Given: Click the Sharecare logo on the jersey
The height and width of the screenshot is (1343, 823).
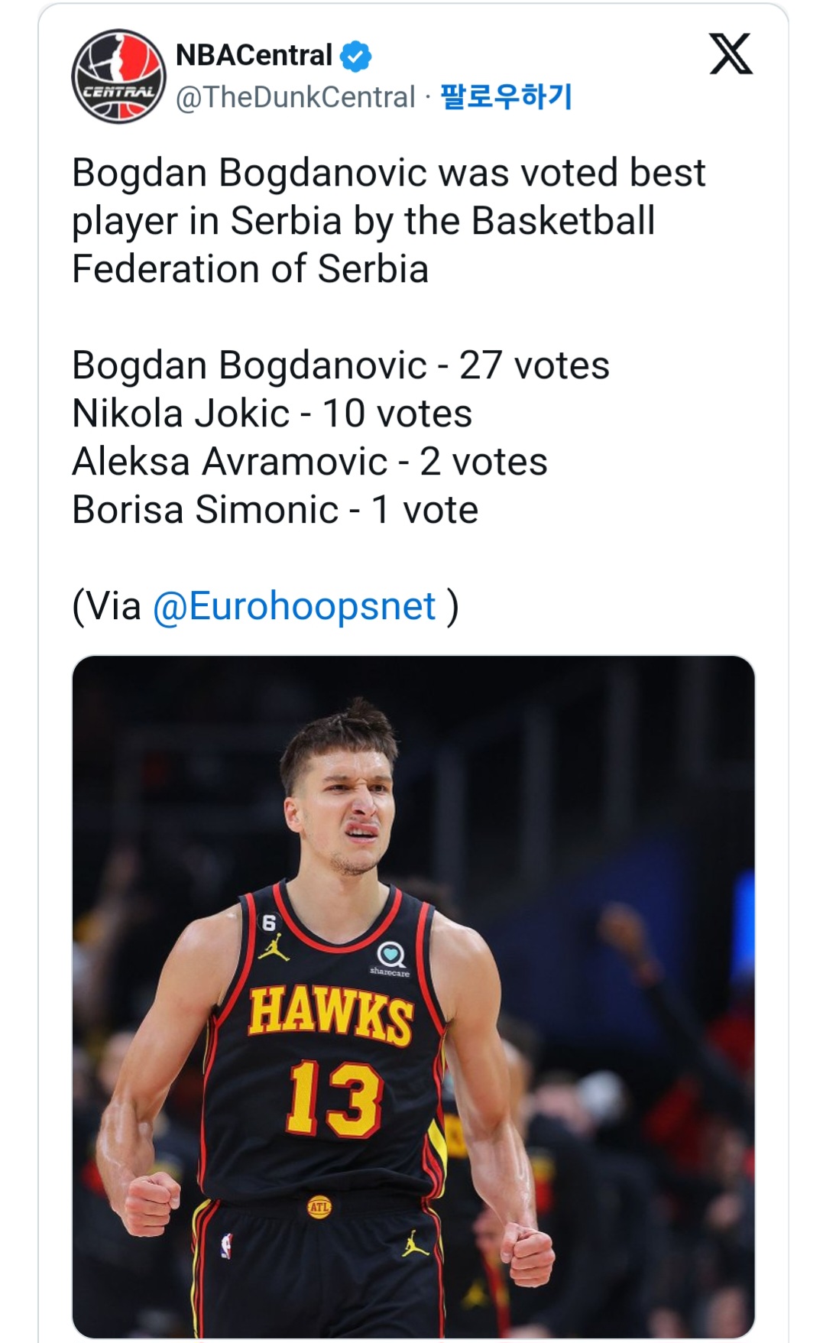Looking at the screenshot, I should 390,956.
